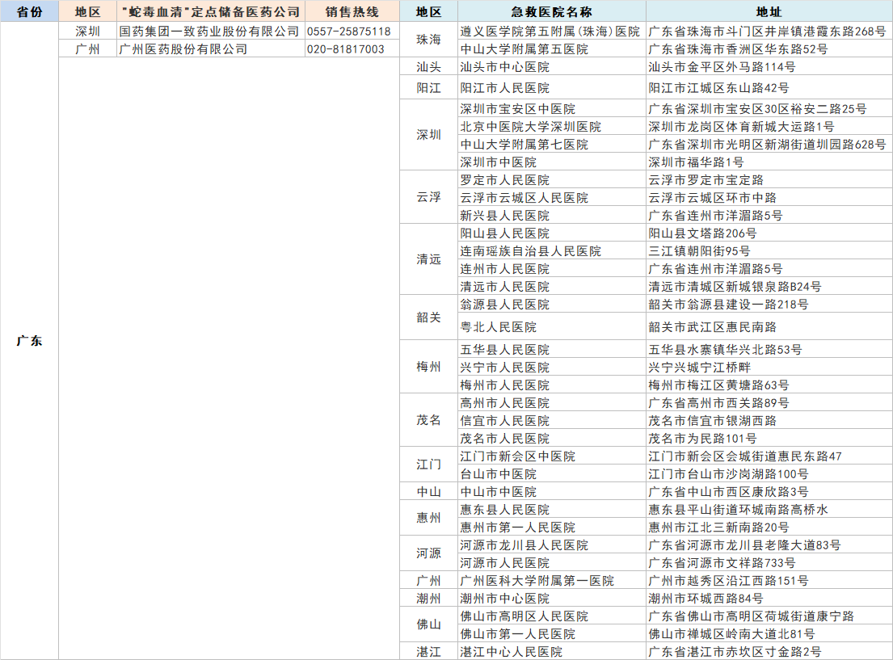Click the 地址 column header
The image size is (893, 660).
768,12
